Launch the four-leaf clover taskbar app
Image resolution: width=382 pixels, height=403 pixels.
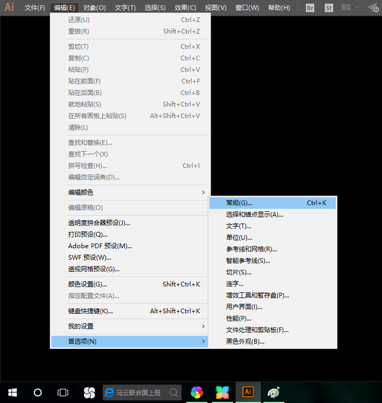click(90, 392)
